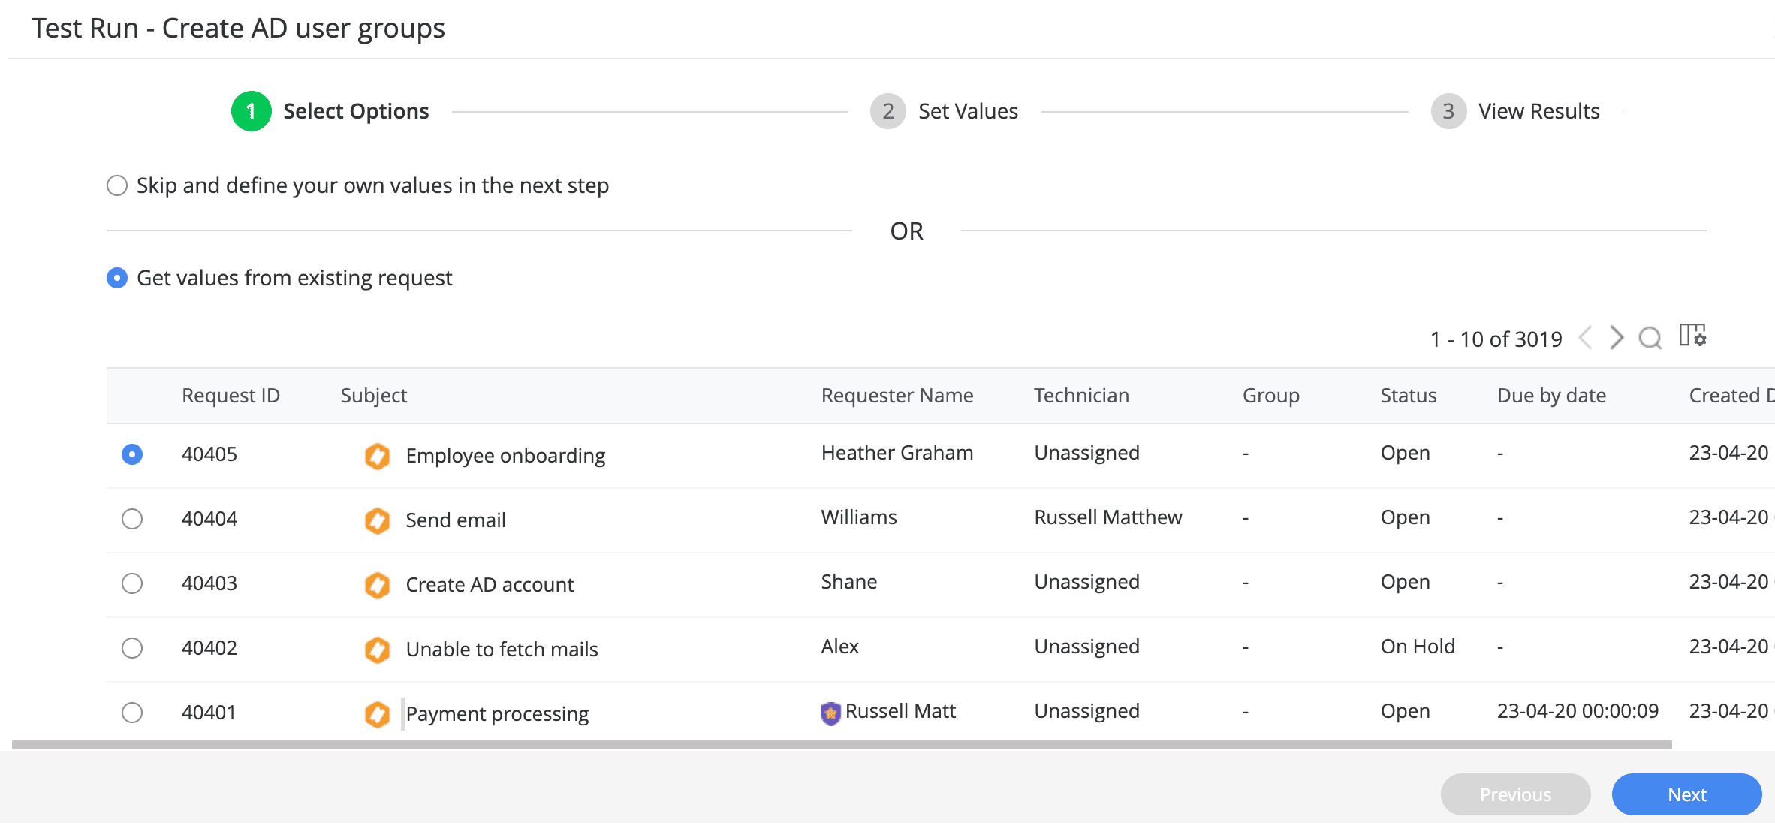Click the horizontal scrollbar below the table
The width and height of the screenshot is (1775, 829).
pos(841,745)
